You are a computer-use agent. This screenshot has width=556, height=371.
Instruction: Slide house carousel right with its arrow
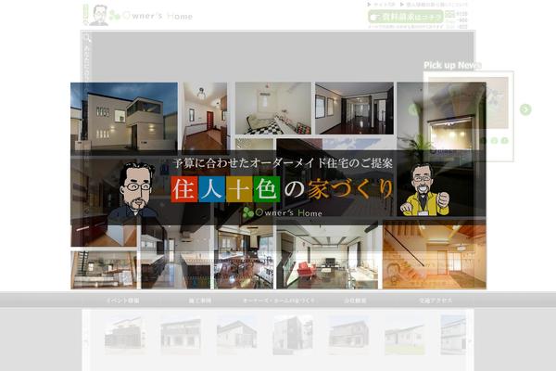(x=470, y=341)
